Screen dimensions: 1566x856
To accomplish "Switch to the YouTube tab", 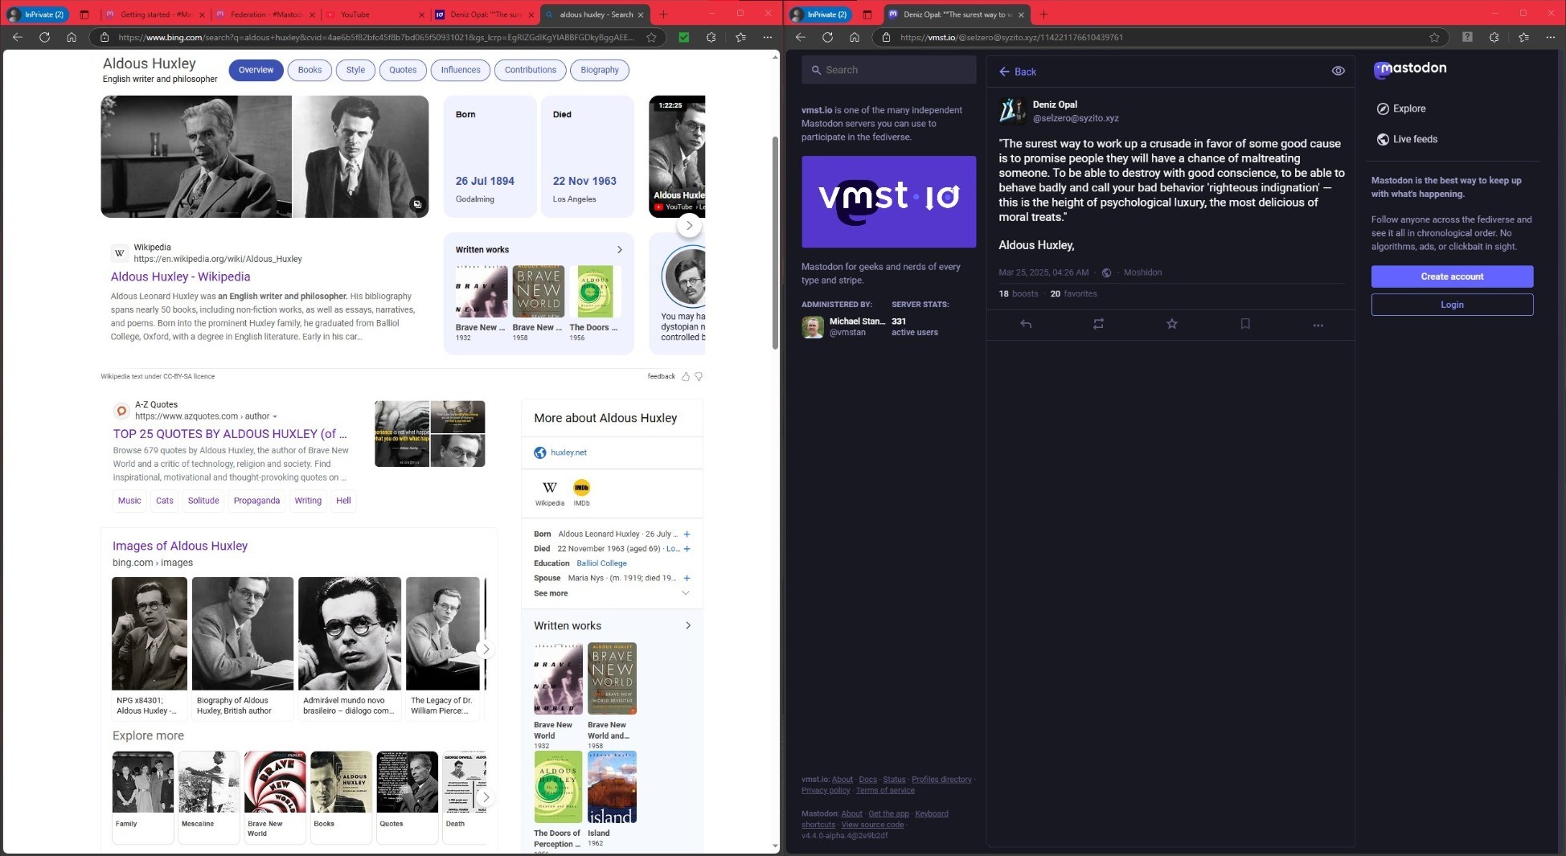I will [376, 14].
